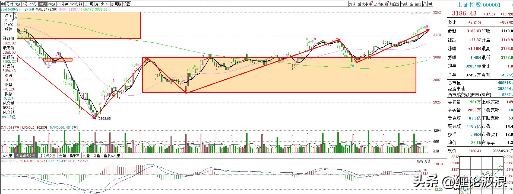Screen dimensions: 513x194
Task: Click the 指标说明 indicator description button
Action: (x=423, y=161)
